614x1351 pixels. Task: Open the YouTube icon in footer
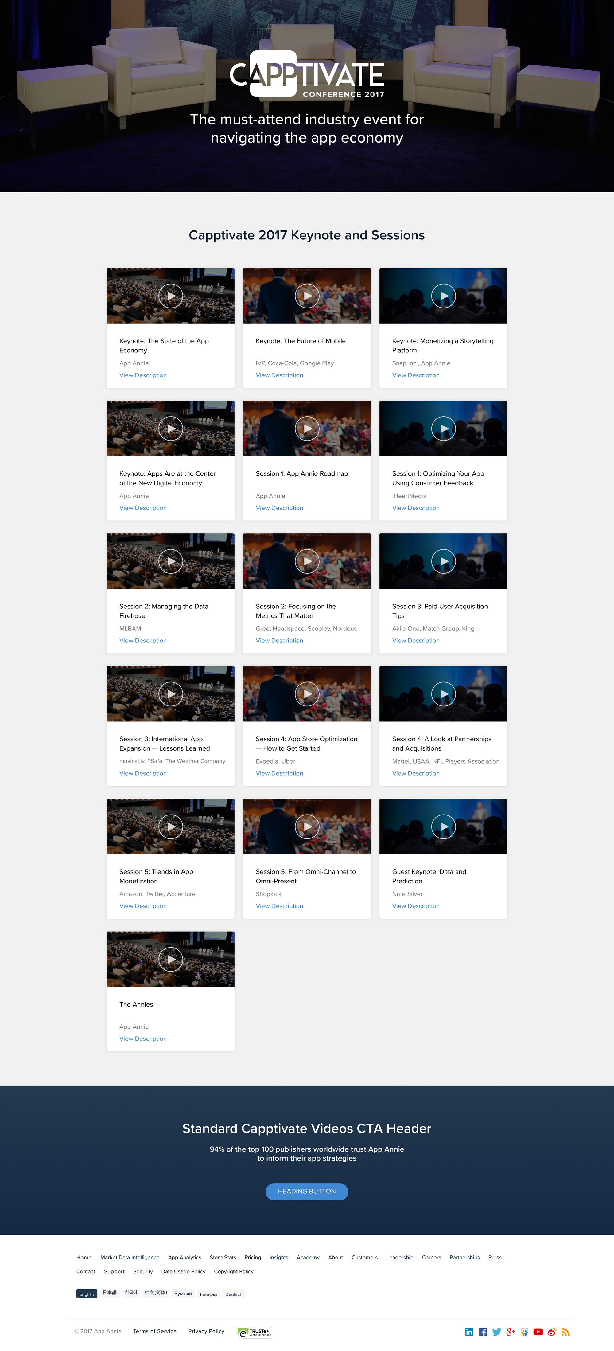click(538, 1332)
